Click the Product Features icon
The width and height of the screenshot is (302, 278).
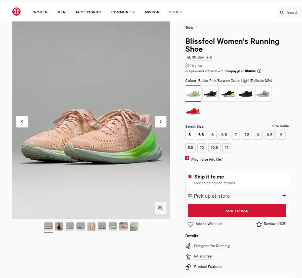pyautogui.click(x=188, y=267)
